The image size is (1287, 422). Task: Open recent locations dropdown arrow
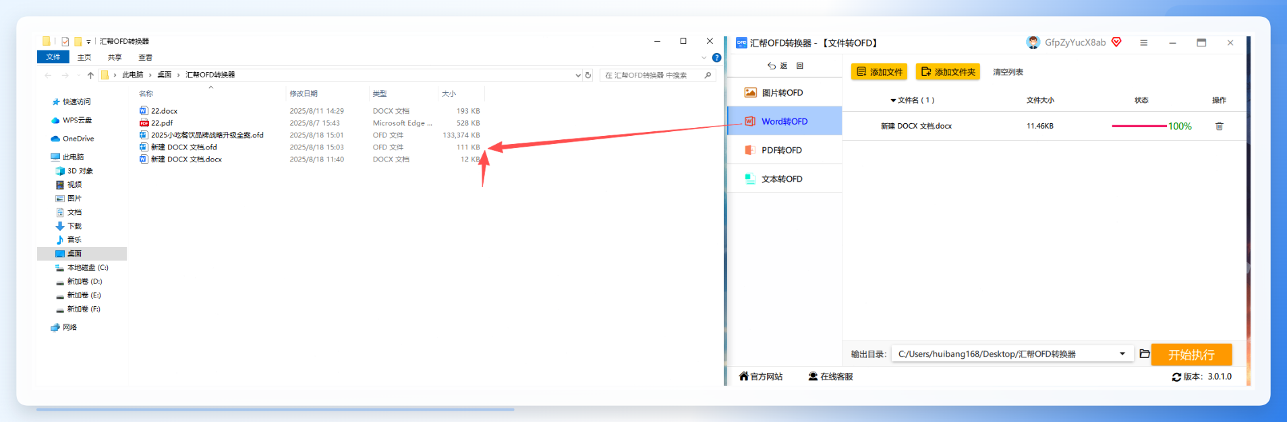[x=78, y=75]
